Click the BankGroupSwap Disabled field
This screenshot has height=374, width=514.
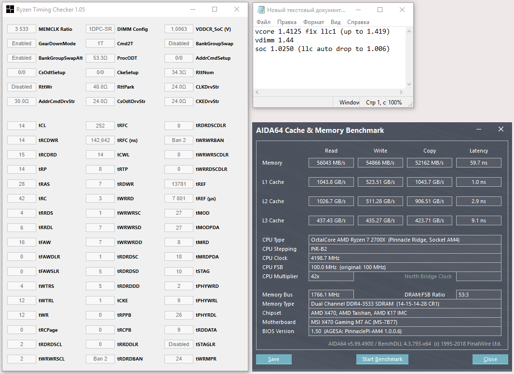[x=179, y=43]
